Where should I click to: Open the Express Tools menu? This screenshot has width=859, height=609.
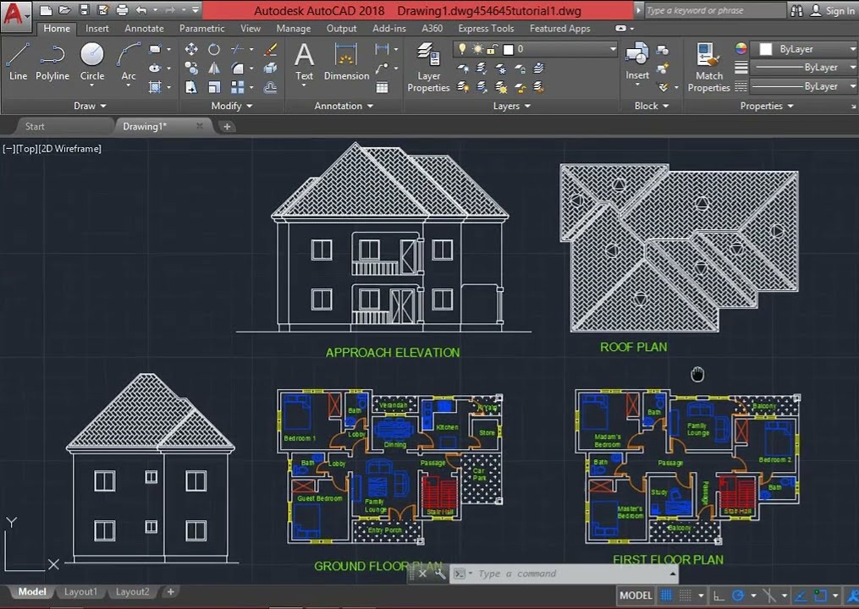coord(485,28)
